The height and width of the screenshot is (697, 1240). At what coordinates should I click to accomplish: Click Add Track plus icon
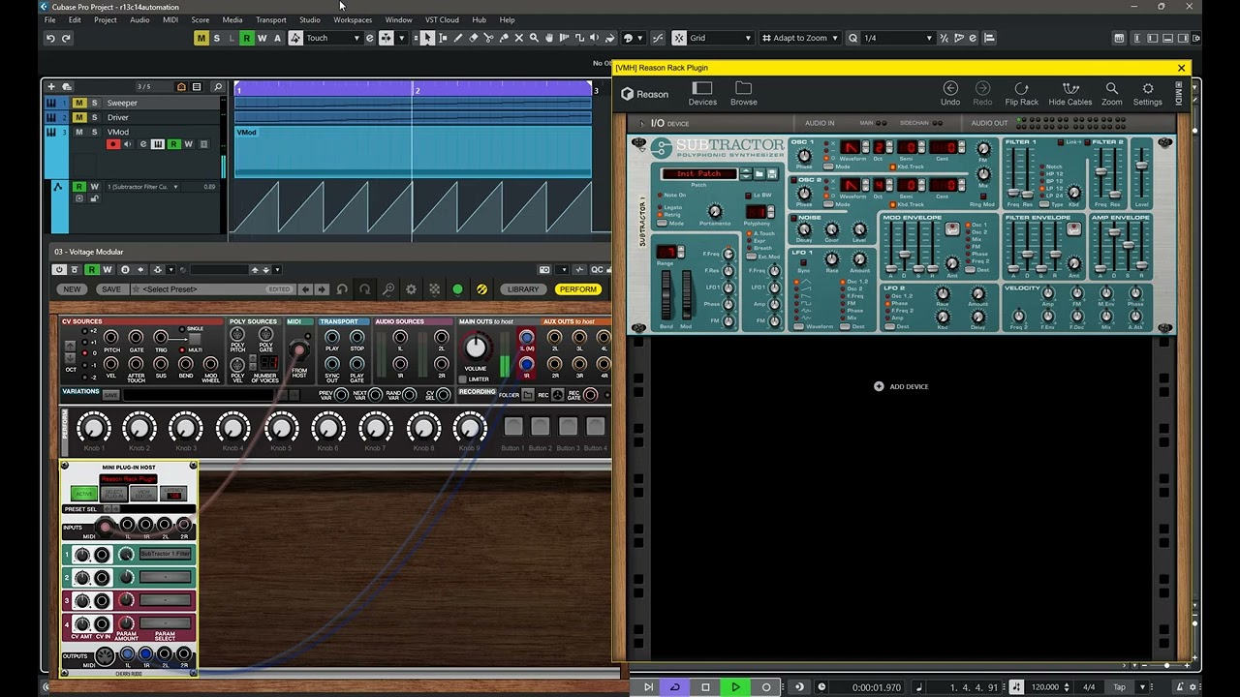[x=51, y=86]
